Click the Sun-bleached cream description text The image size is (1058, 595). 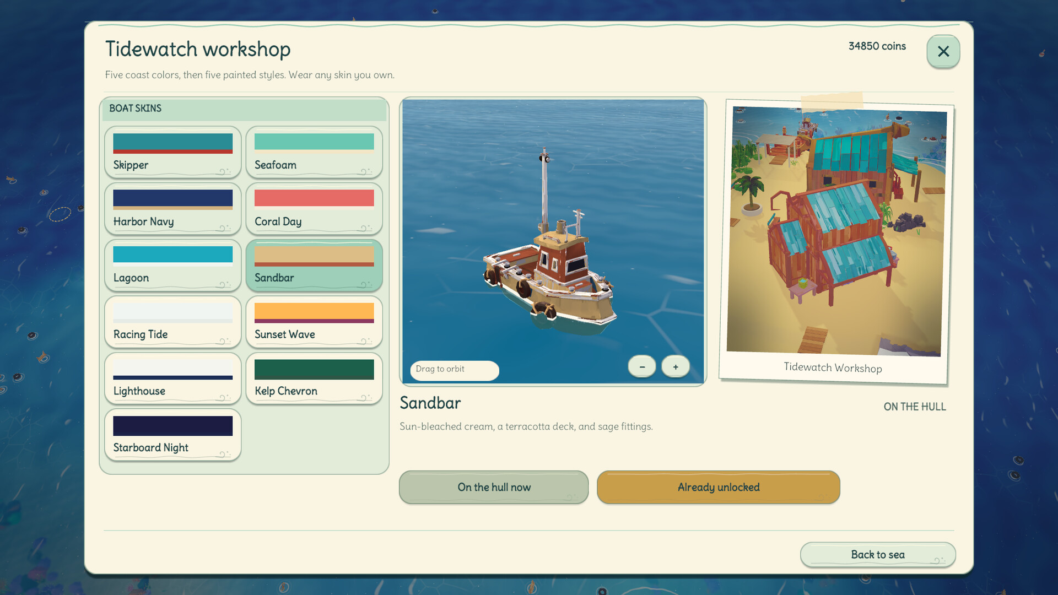526,426
